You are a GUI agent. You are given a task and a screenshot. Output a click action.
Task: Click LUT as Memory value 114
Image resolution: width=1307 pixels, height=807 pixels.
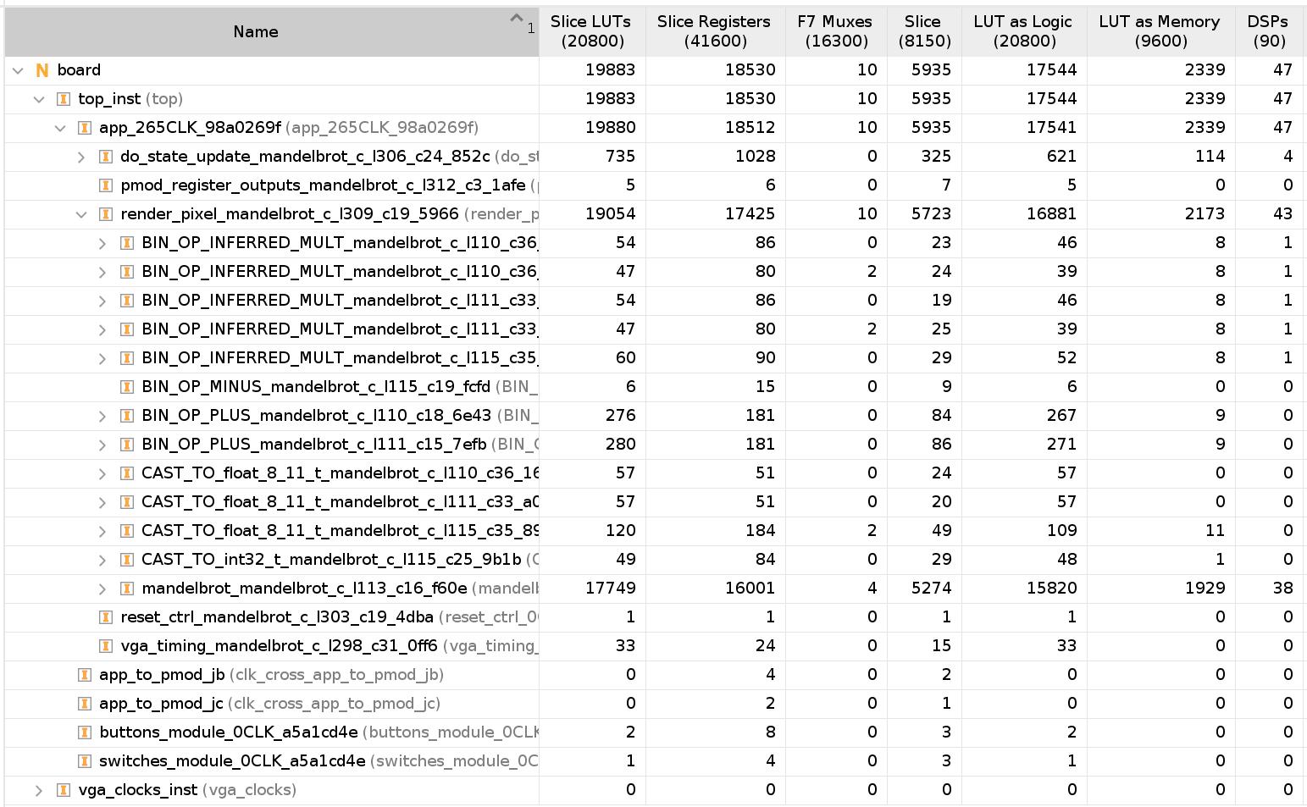(x=1210, y=157)
